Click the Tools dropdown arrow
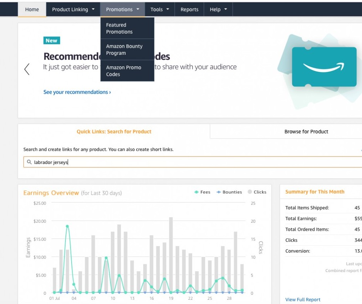The width and height of the screenshot is (362, 304). point(168,9)
